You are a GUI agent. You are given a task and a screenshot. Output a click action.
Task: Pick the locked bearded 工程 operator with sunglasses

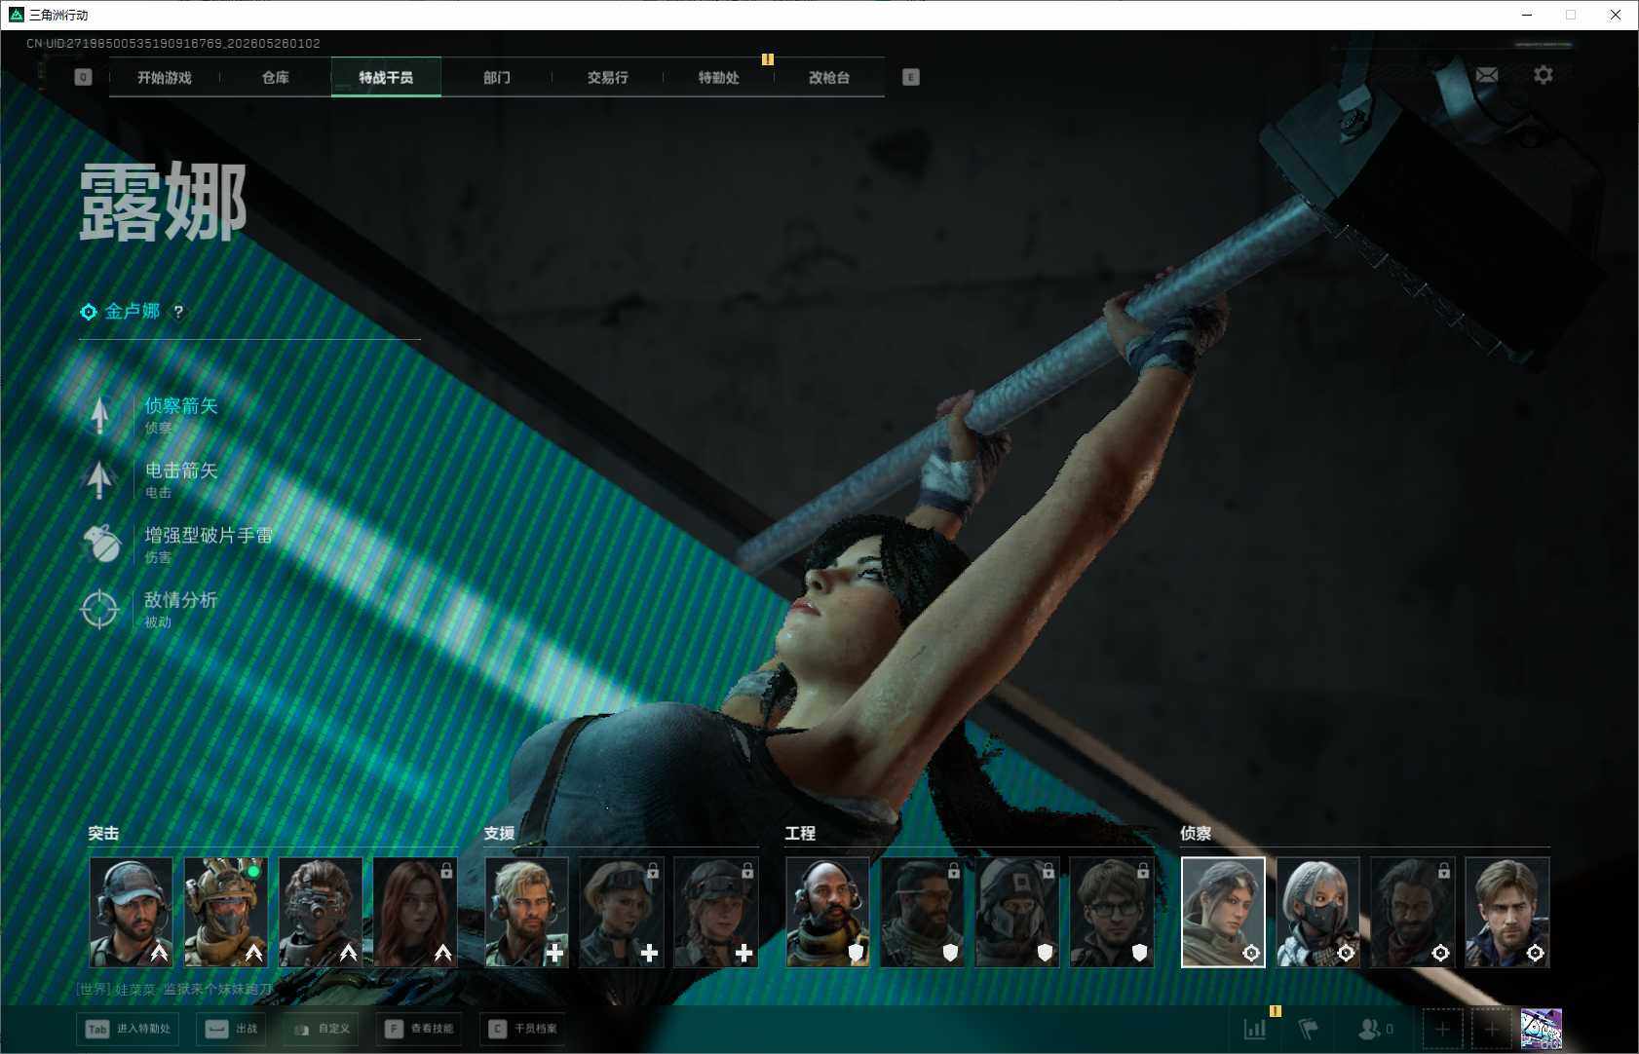[x=923, y=912]
